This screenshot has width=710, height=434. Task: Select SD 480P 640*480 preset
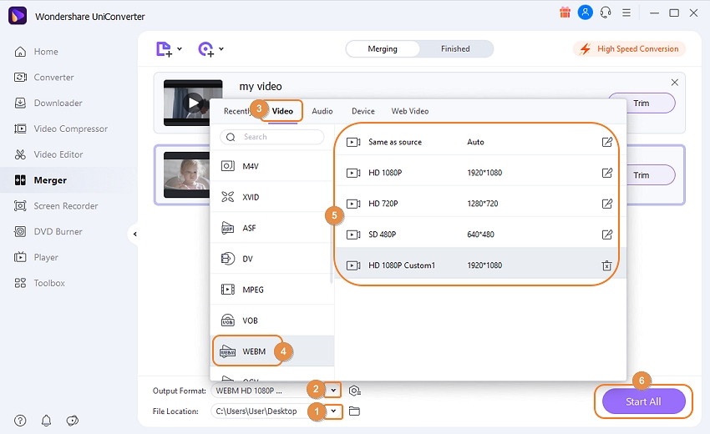480,235
